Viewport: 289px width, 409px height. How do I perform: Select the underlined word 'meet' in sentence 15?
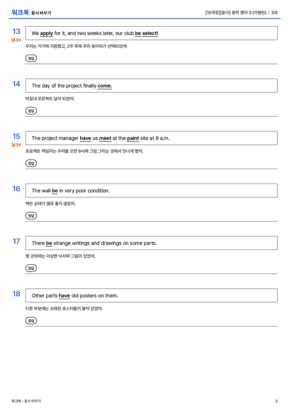coord(105,138)
